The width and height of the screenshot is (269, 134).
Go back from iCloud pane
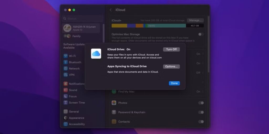point(111,10)
